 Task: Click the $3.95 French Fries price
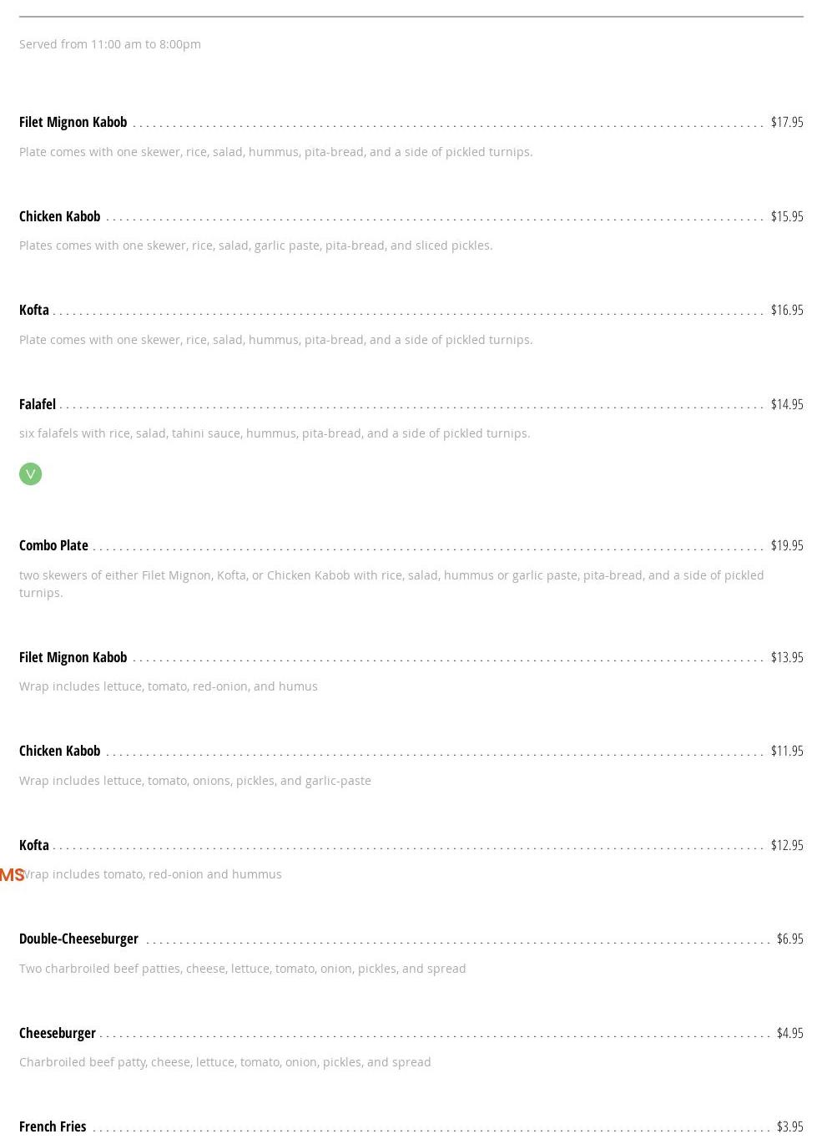coord(789,1126)
